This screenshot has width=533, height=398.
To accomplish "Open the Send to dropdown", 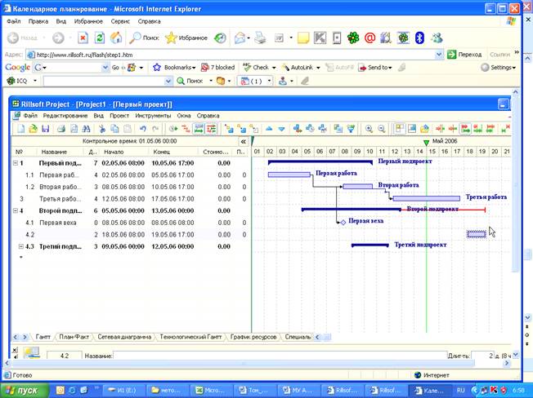I will [390, 68].
